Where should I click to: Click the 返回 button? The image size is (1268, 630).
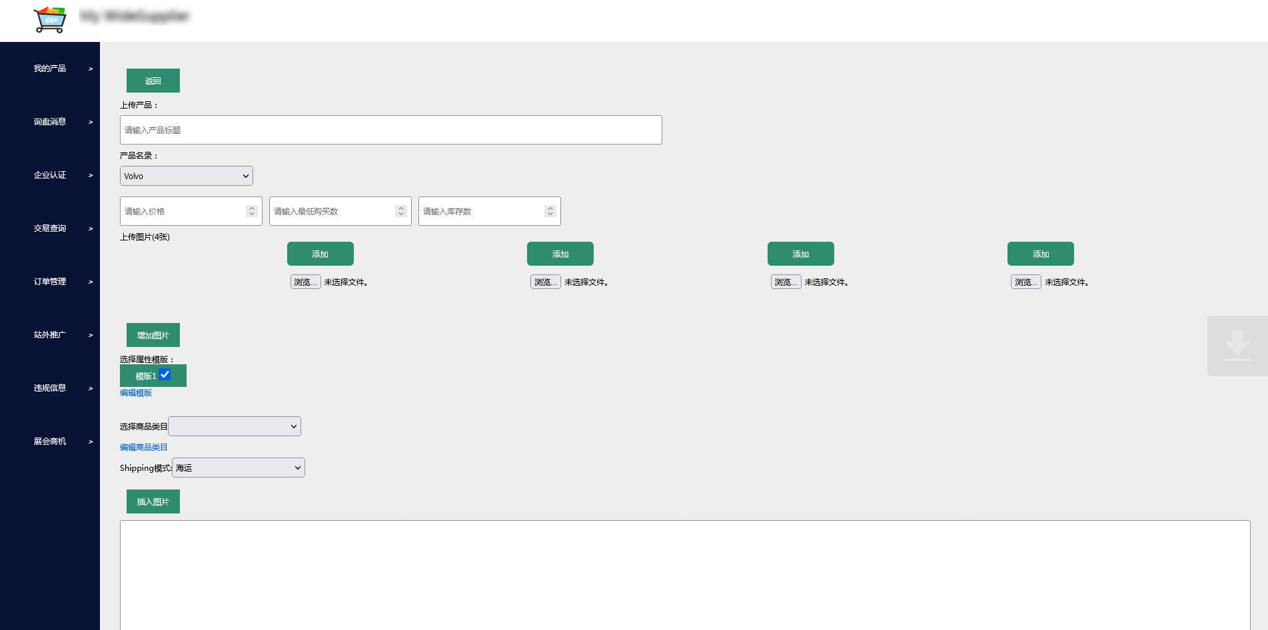click(x=153, y=81)
